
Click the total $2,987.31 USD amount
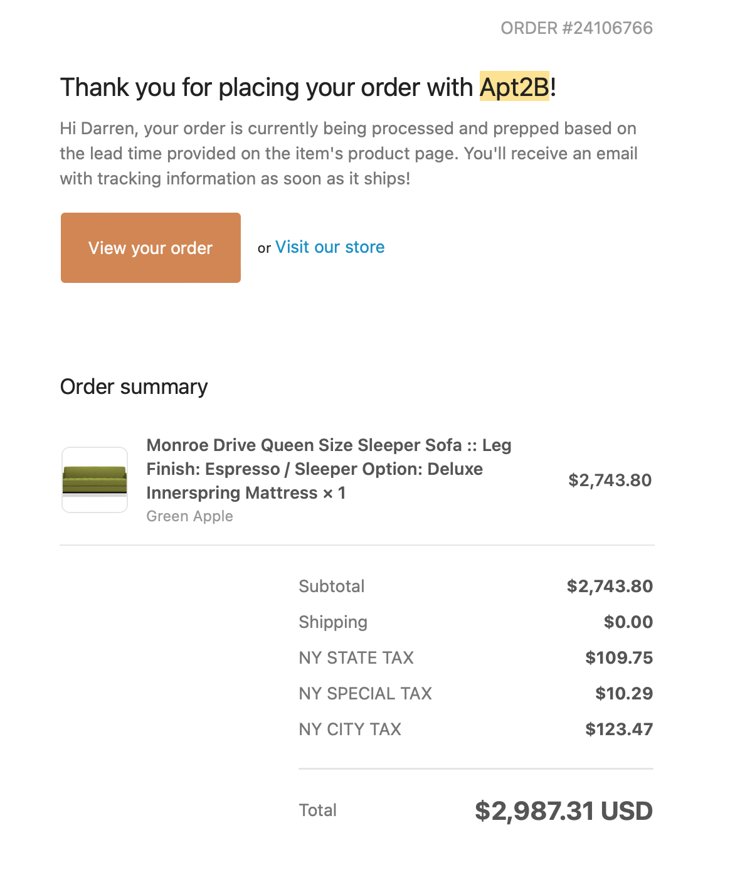pyautogui.click(x=564, y=811)
